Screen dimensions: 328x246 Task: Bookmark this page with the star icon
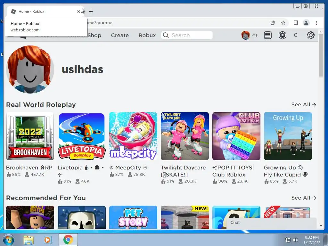coord(283,23)
